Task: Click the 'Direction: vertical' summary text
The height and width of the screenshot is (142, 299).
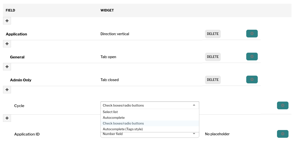Action: click(115, 34)
